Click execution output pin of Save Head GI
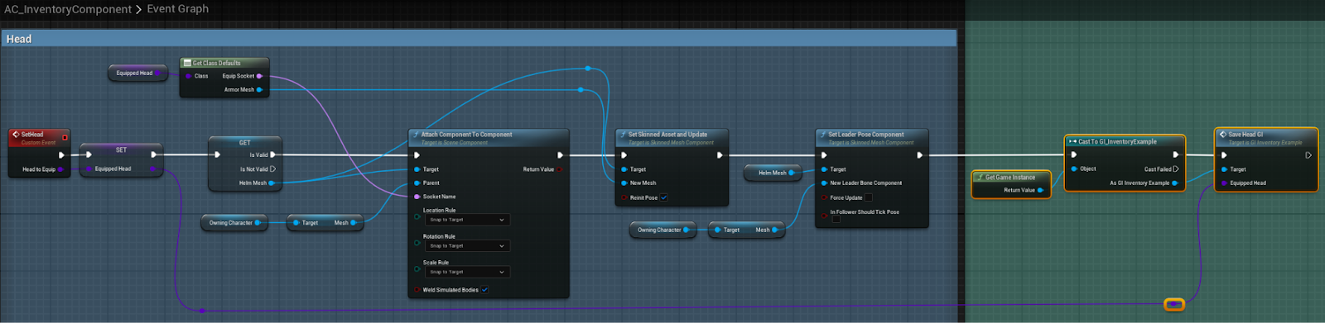The height and width of the screenshot is (323, 1325). tap(1308, 154)
